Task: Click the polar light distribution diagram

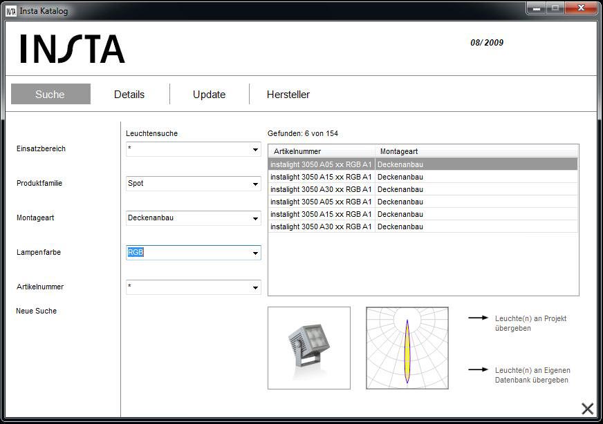Action: 407,348
